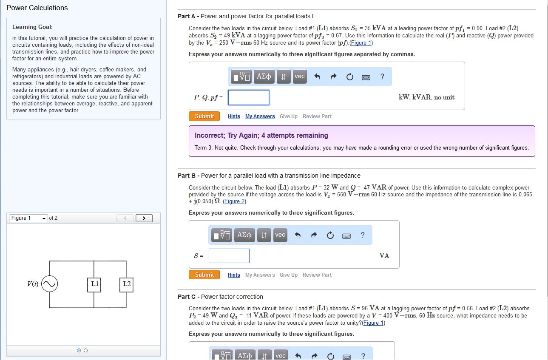Click the V(t) AC source symbol
The width and height of the screenshot is (548, 360).
(x=50, y=284)
